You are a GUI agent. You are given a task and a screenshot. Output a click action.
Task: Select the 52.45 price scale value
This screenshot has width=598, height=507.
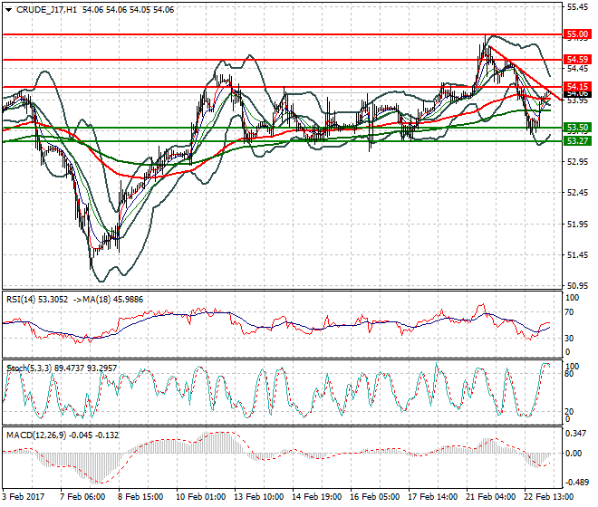[577, 193]
